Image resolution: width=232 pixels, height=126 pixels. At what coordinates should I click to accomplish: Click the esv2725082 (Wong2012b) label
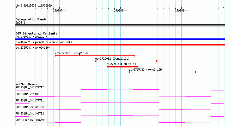[x=112, y=59]
